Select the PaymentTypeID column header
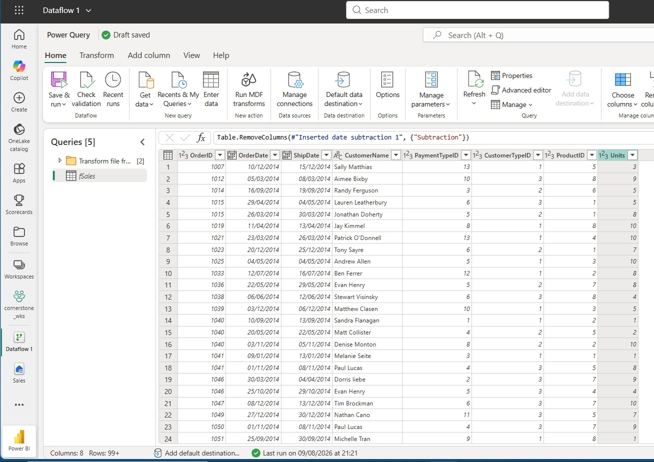 pos(436,155)
